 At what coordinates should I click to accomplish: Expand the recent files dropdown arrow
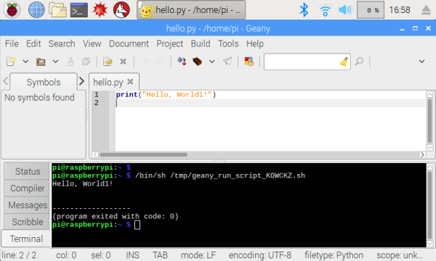coord(56,62)
